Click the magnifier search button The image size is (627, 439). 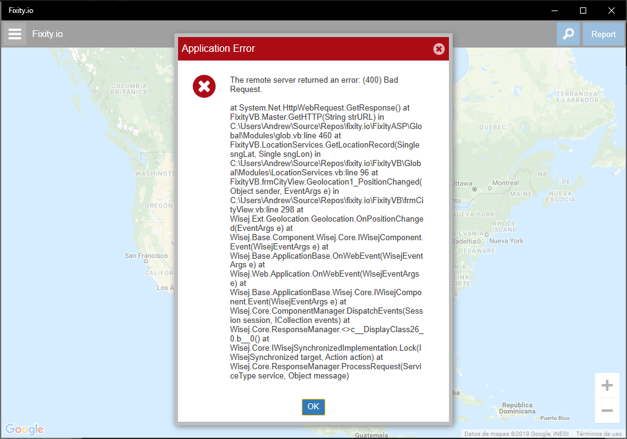568,34
